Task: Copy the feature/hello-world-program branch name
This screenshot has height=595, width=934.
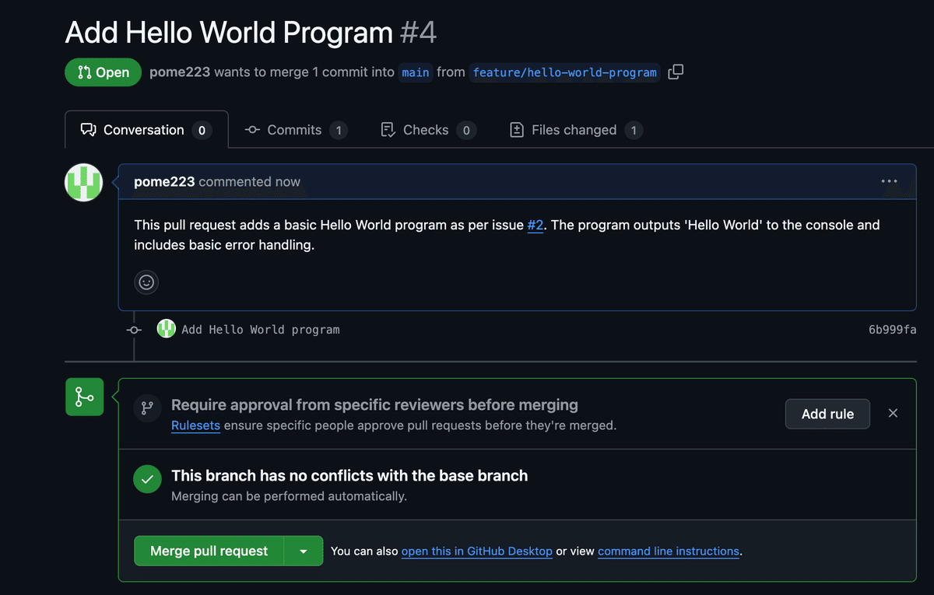Action: [676, 72]
